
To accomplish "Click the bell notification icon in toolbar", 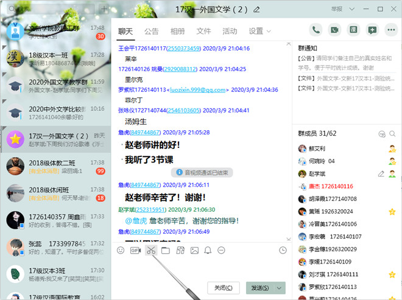I will [x=208, y=250].
